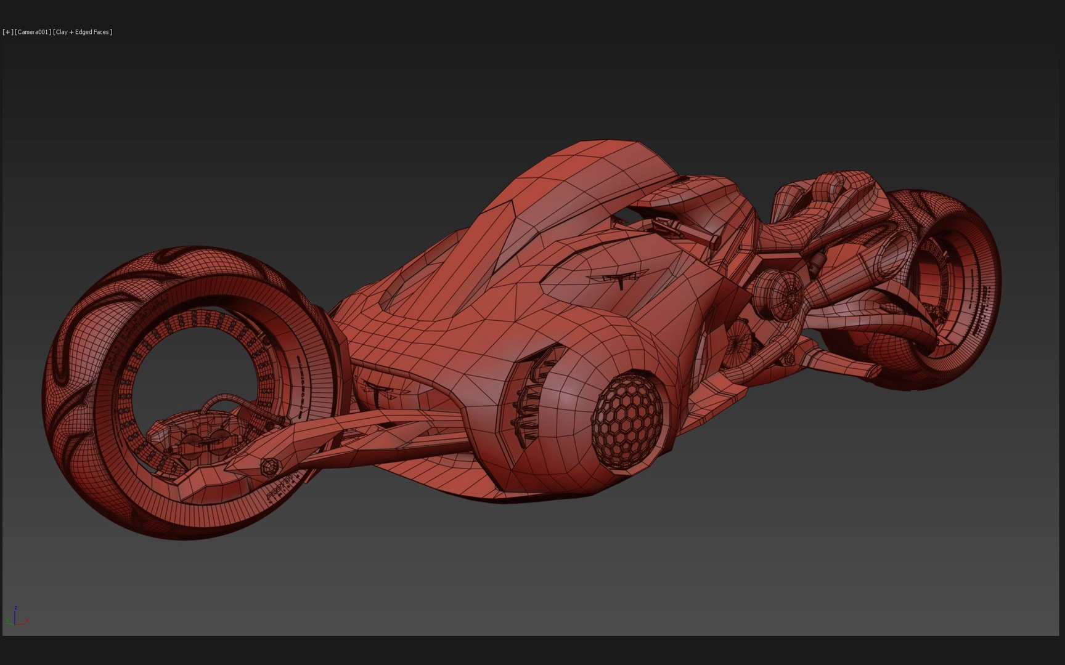Open the Clay + Edged Faces shading menu

coord(83,32)
